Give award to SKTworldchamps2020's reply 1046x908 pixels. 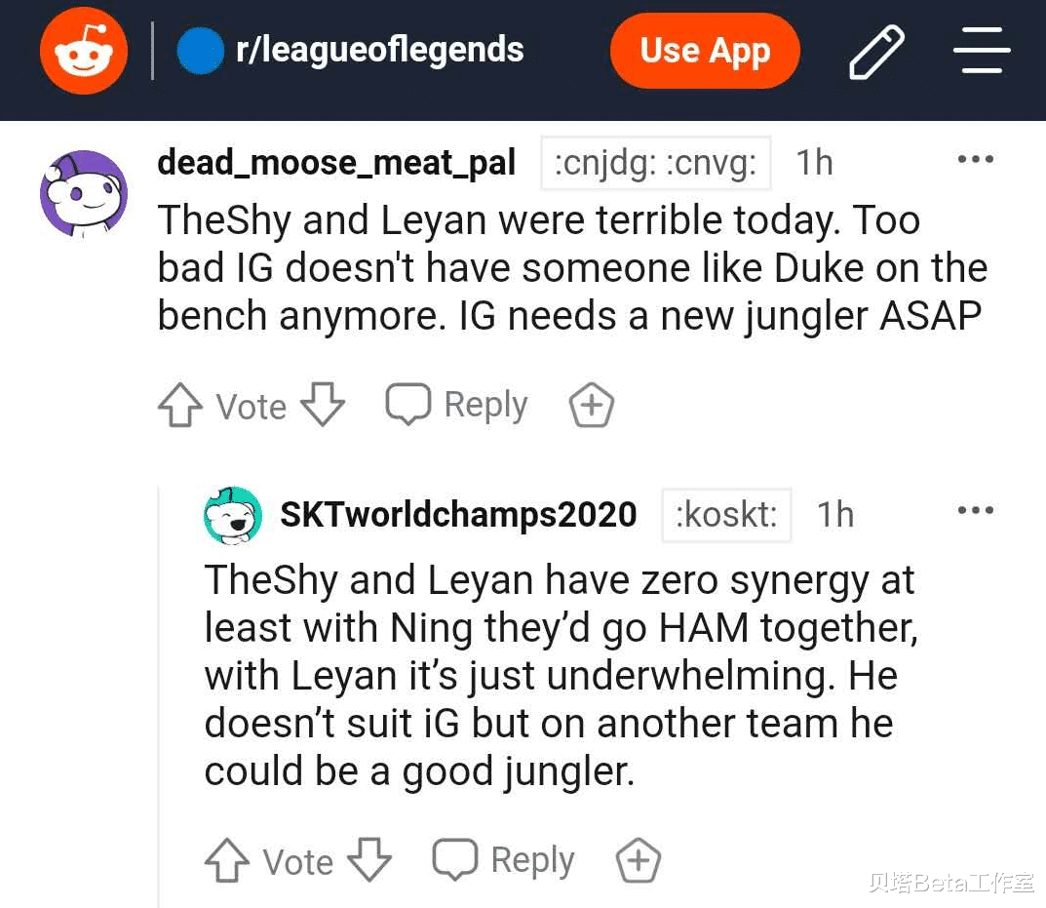pos(638,861)
